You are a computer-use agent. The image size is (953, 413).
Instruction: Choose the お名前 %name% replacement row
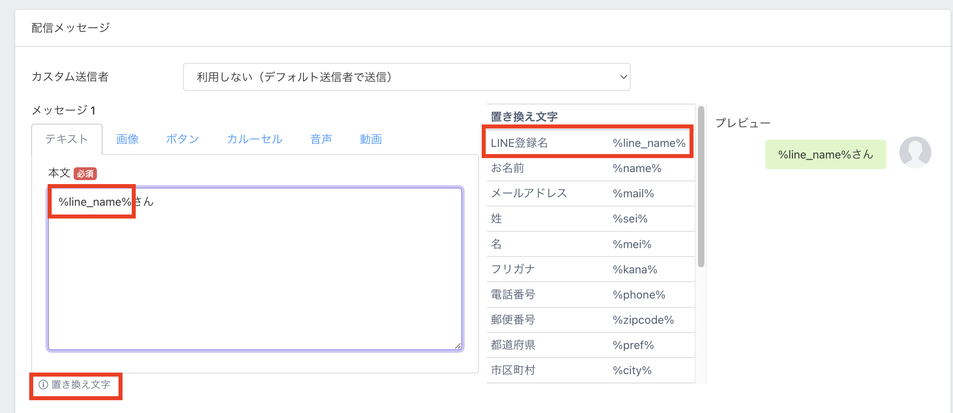tap(590, 168)
